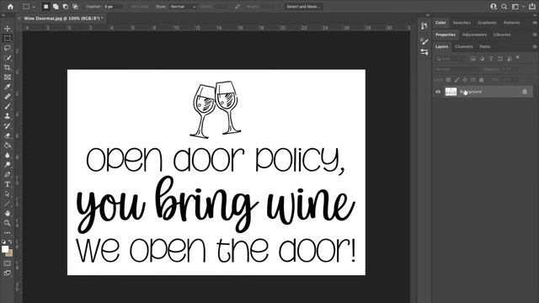The image size is (539, 303).
Task: Switch to the Adjustments tab
Action: click(474, 35)
